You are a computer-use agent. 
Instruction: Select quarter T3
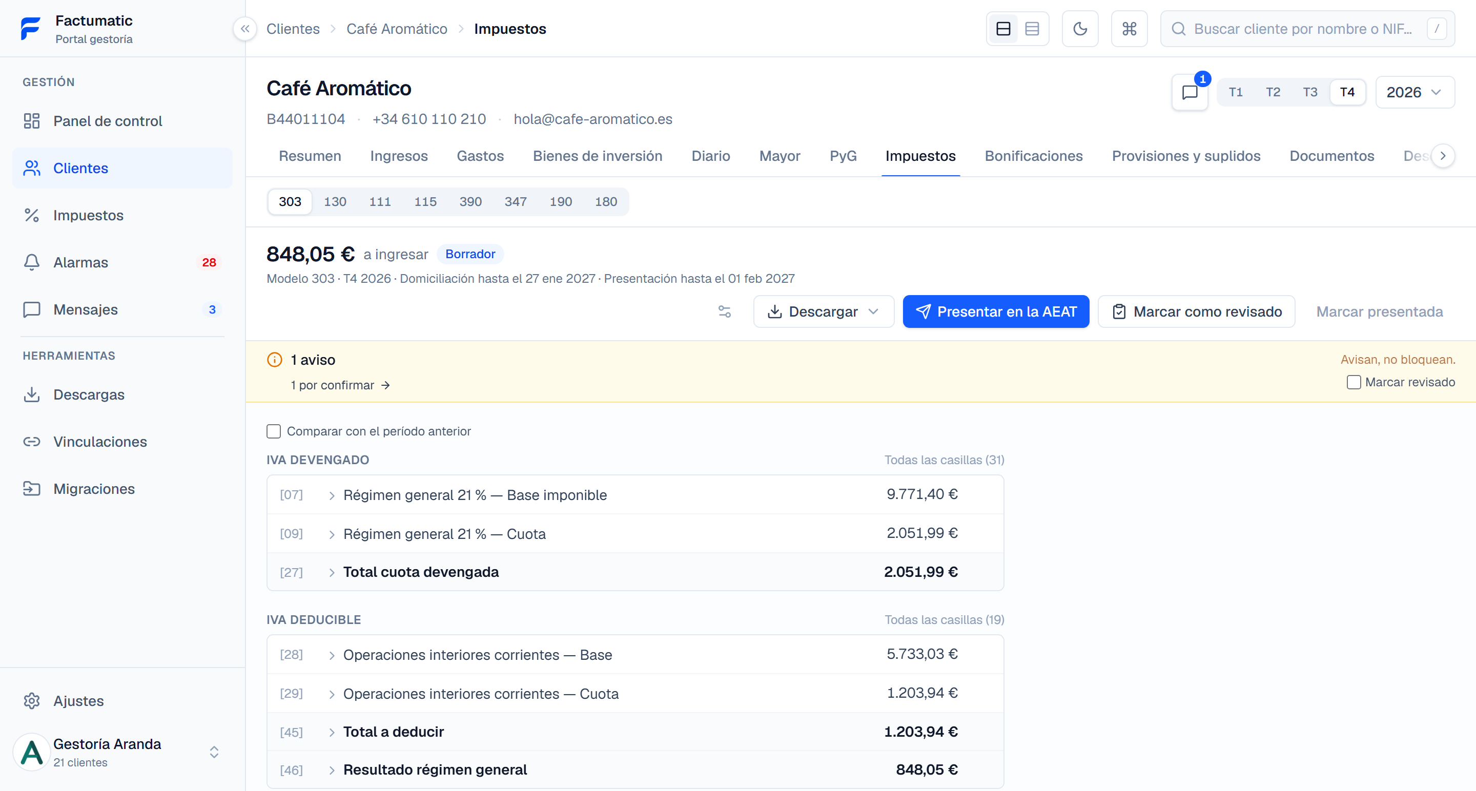(x=1310, y=92)
